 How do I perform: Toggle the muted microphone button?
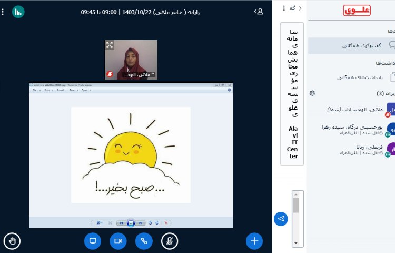[x=170, y=241]
